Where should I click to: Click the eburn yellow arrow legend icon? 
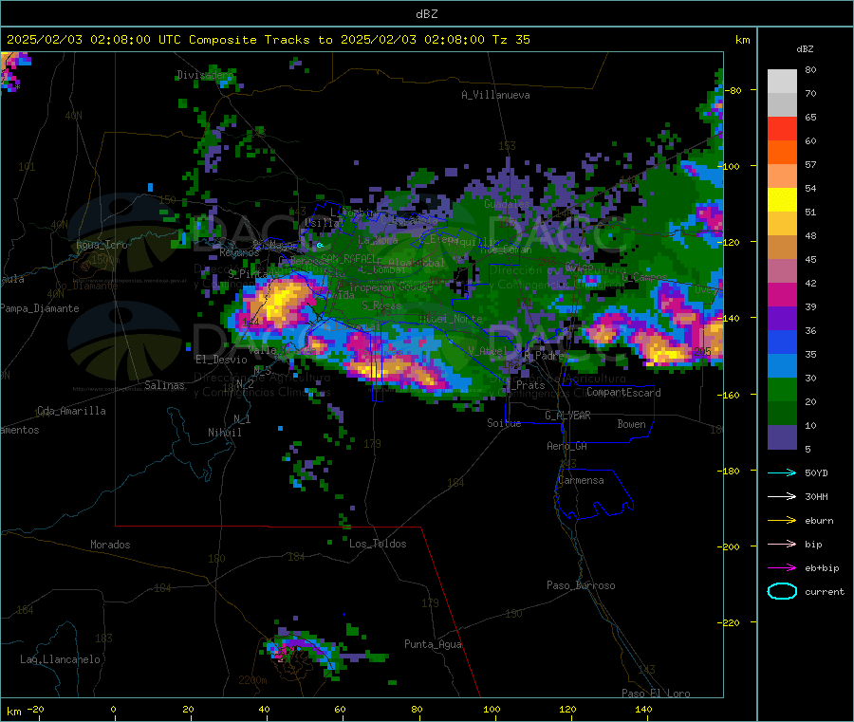[x=782, y=521]
